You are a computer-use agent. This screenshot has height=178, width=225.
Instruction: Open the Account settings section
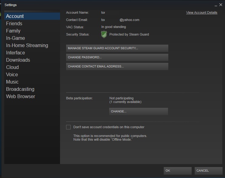point(32,16)
